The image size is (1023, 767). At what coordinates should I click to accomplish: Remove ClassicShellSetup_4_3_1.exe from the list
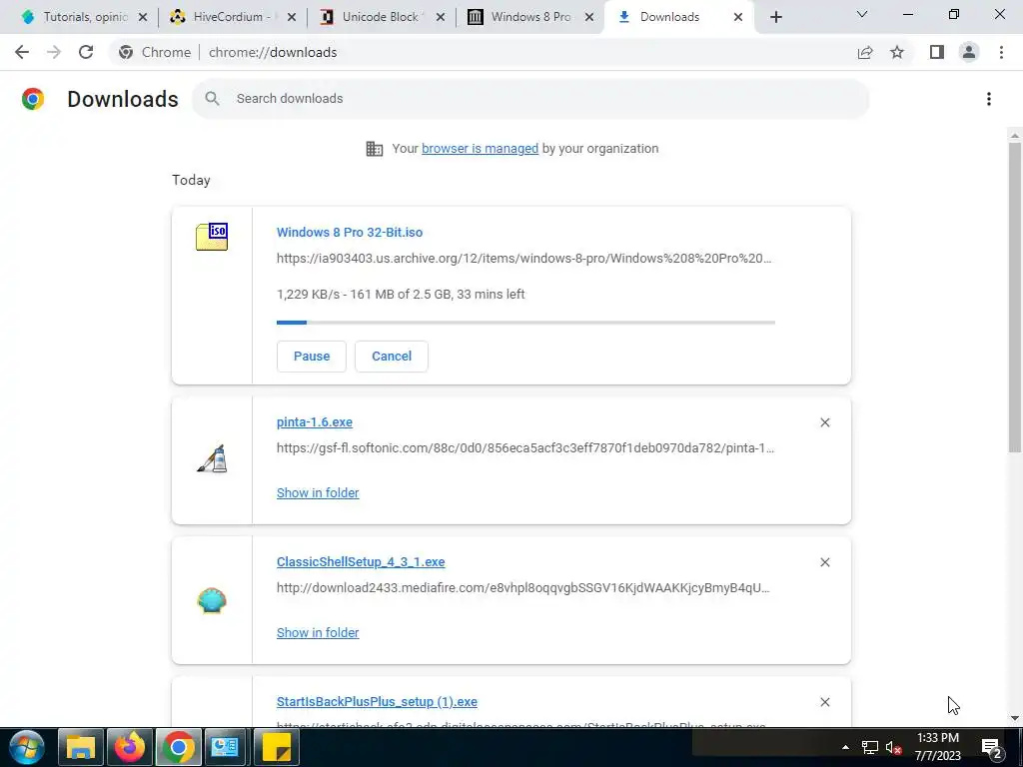[x=824, y=562]
